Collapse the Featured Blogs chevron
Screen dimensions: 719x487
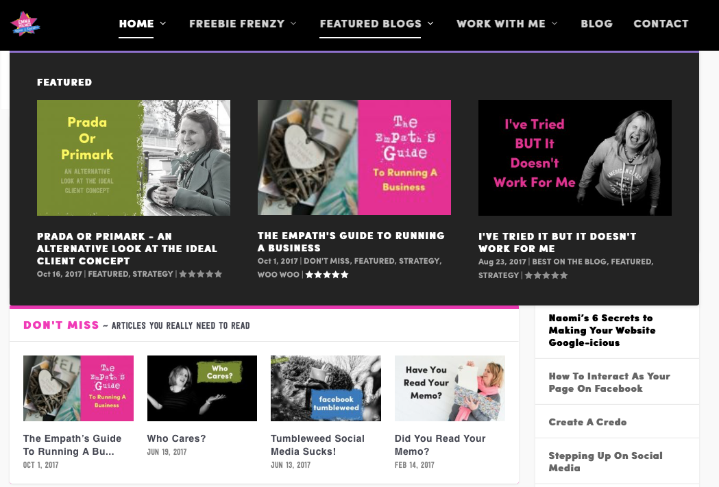click(430, 23)
